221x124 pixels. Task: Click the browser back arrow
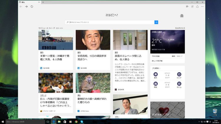21,6
